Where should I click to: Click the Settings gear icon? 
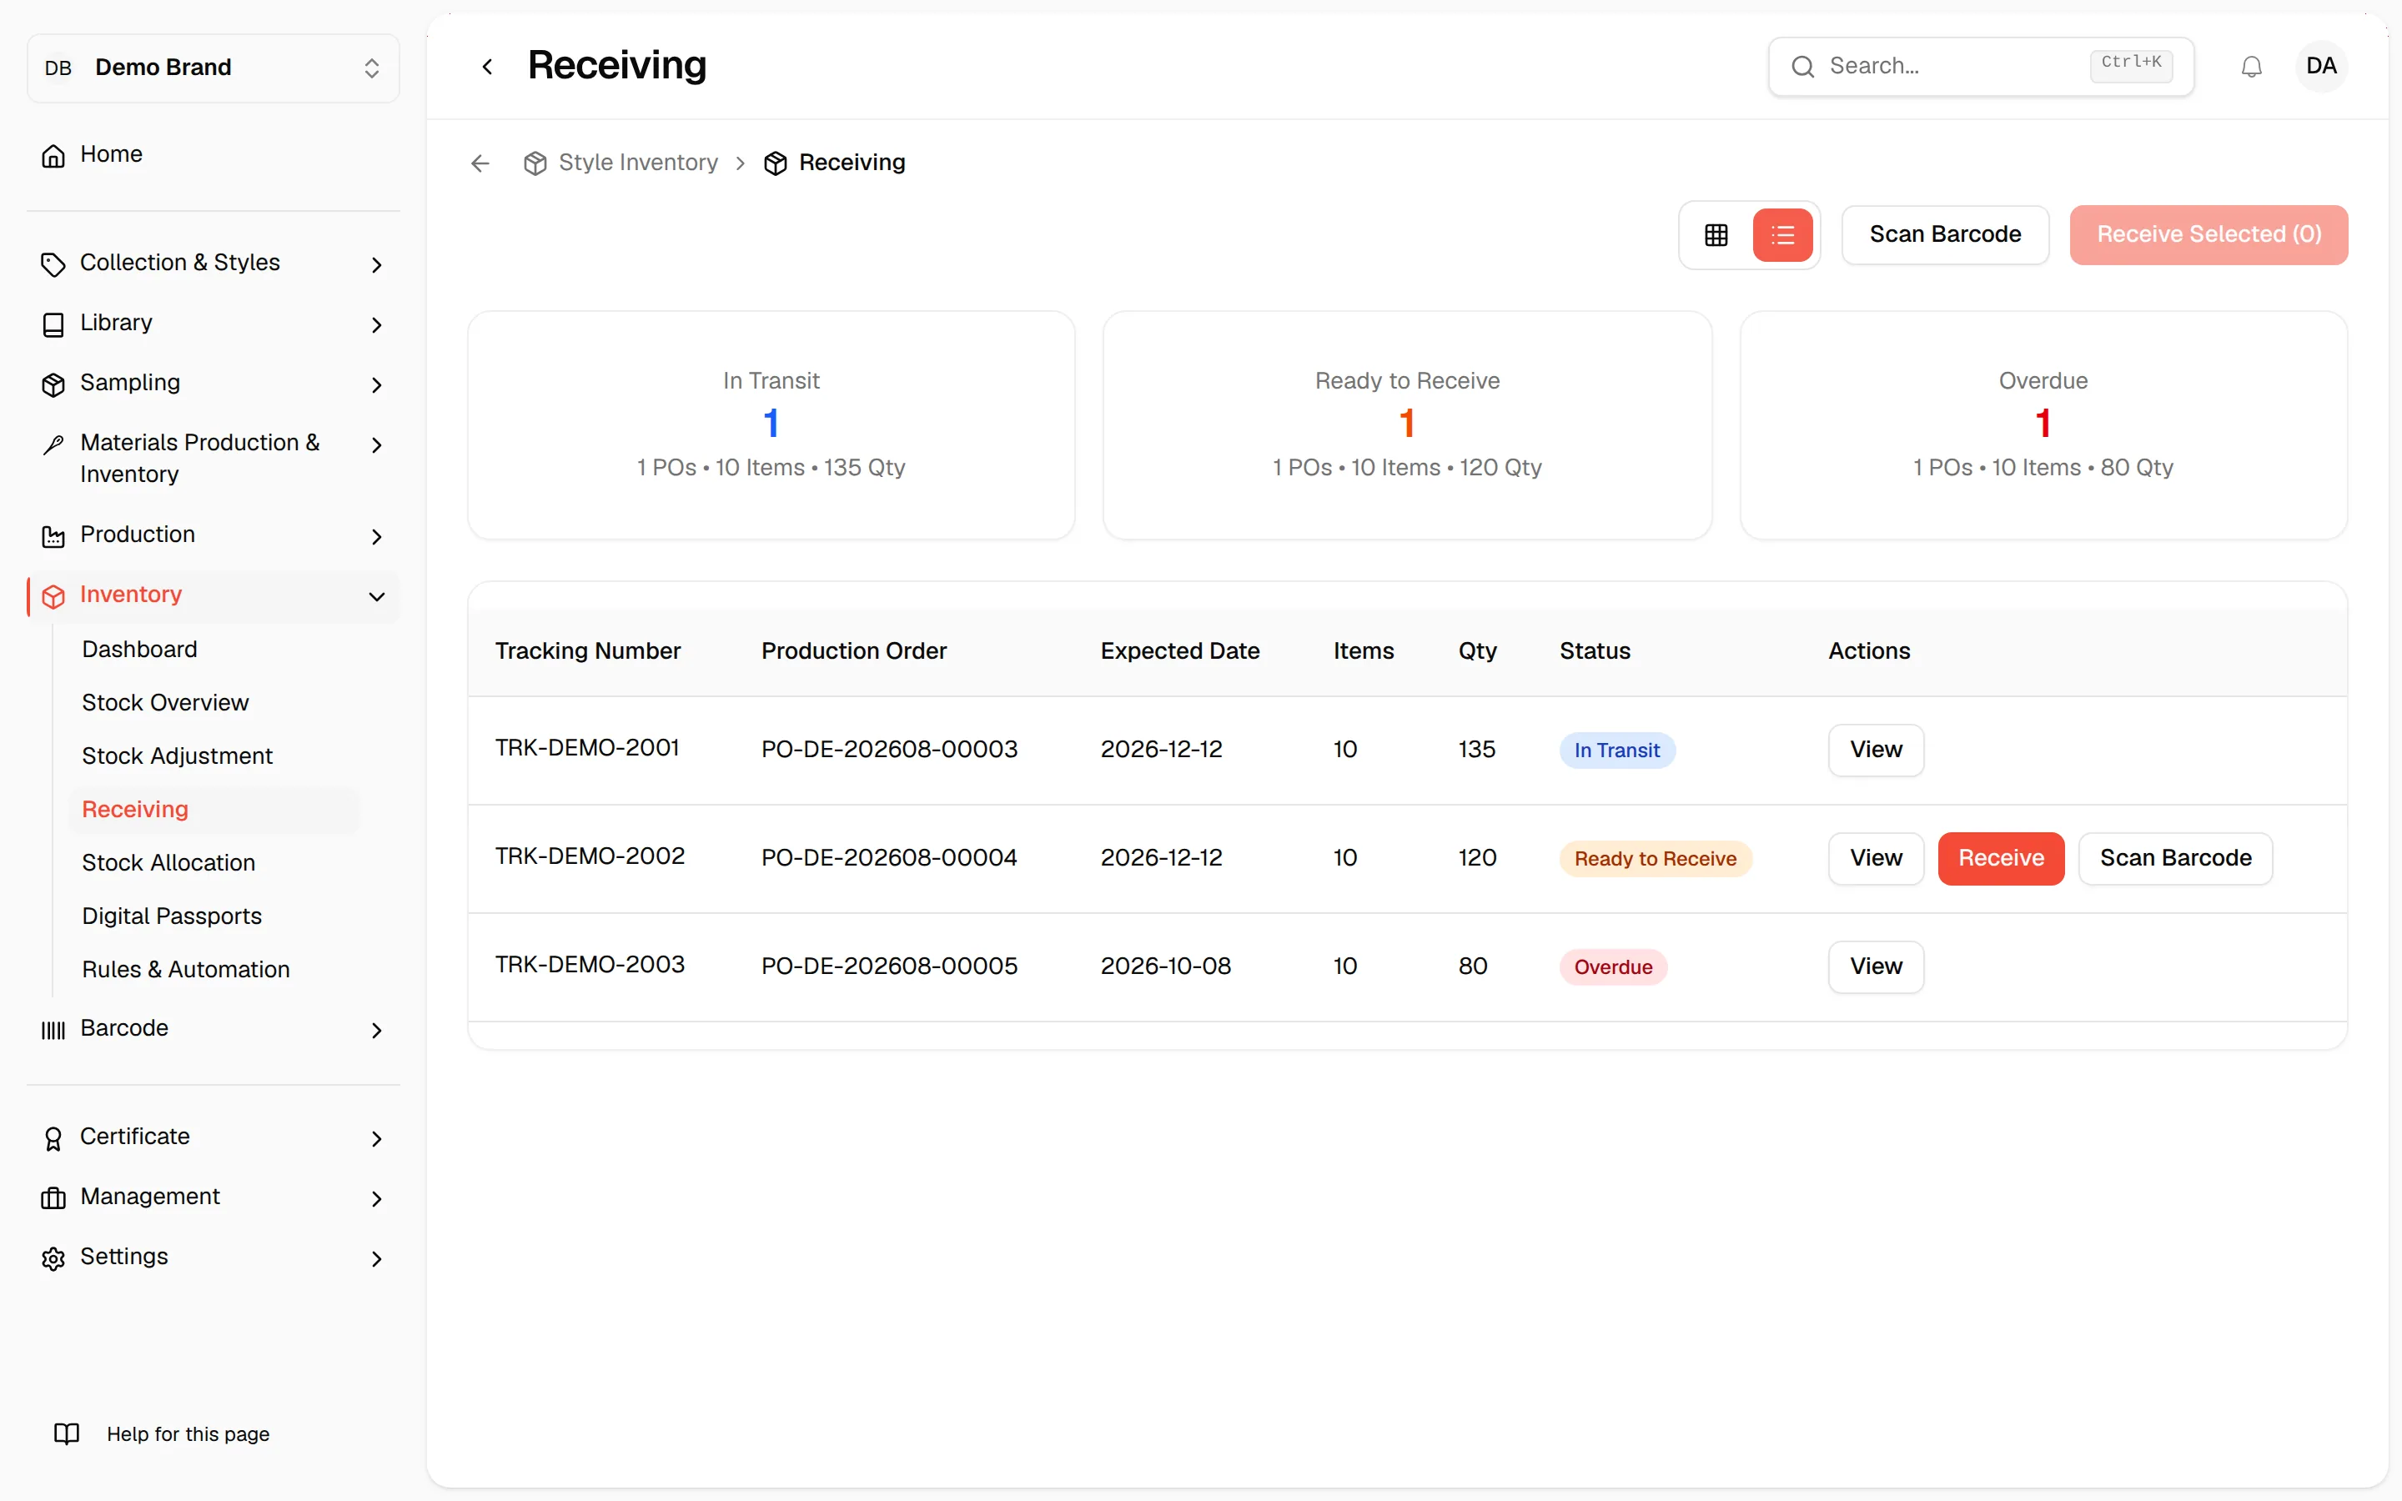click(53, 1258)
